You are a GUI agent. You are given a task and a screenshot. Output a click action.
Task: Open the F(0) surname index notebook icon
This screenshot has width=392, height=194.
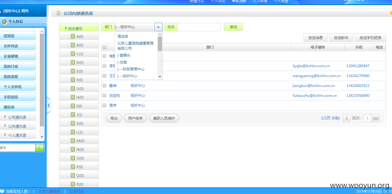click(72, 80)
